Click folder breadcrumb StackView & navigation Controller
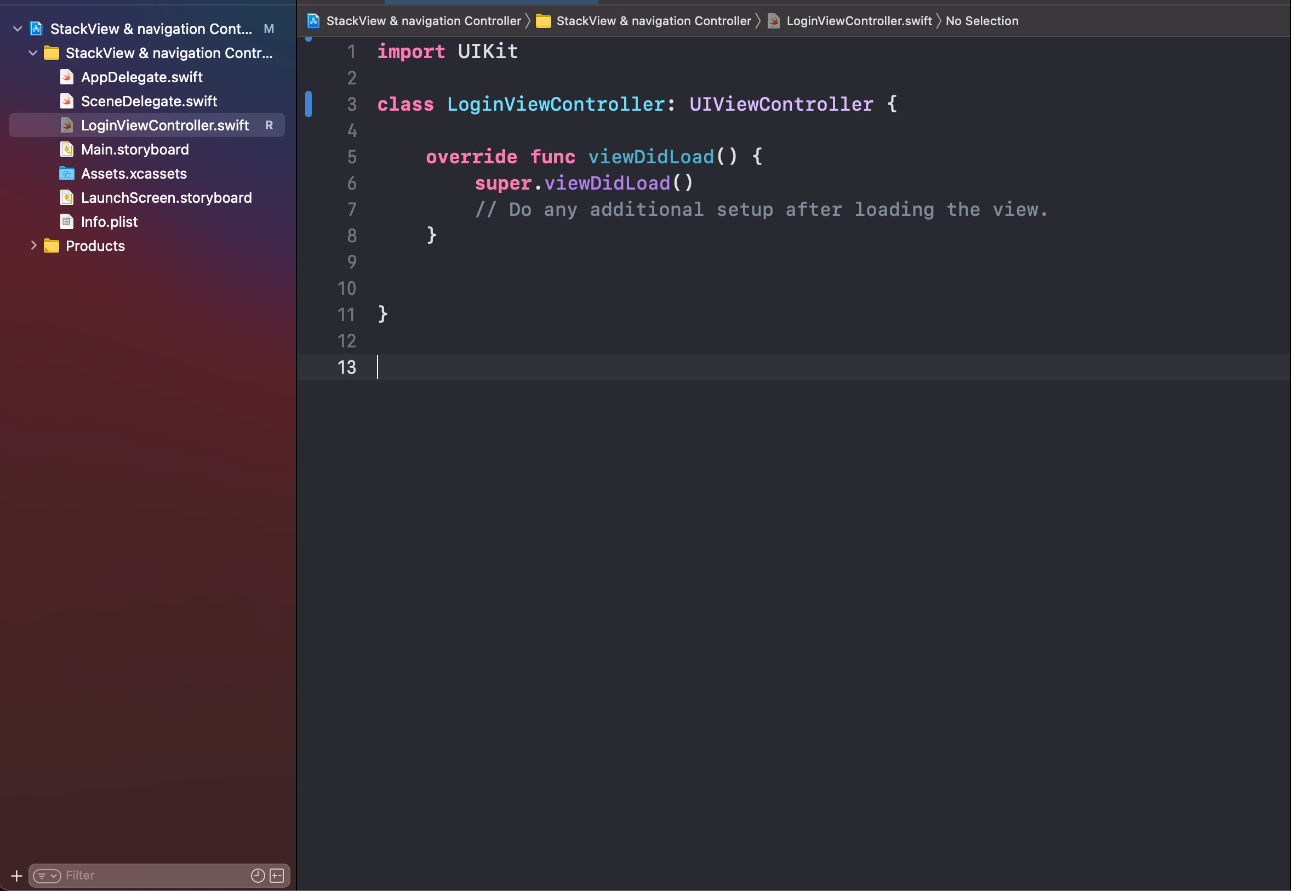 (654, 21)
